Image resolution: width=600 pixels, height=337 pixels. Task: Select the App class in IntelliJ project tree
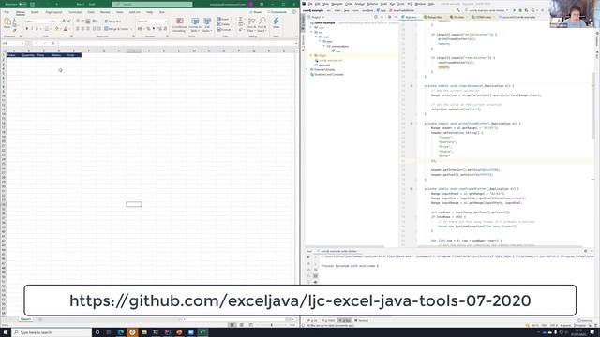(x=336, y=51)
